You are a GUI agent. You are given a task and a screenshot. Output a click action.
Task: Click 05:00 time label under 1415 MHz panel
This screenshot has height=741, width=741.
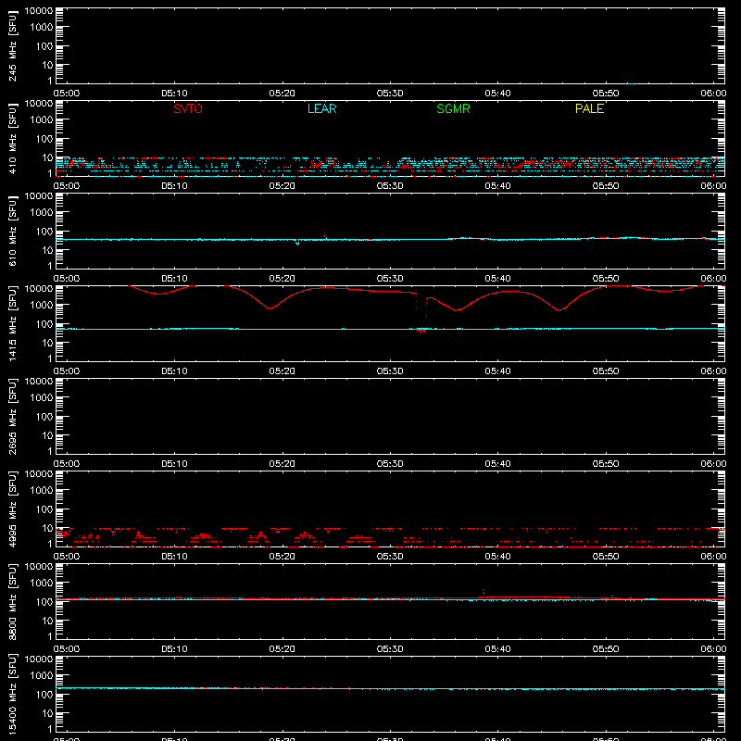pyautogui.click(x=66, y=371)
